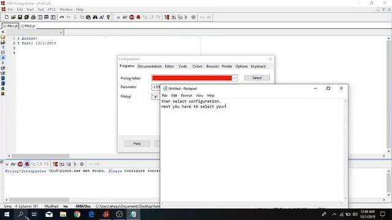Screen dimensions: 392x220
Task: Click the taskbar search magnifier
Action: 21,215
